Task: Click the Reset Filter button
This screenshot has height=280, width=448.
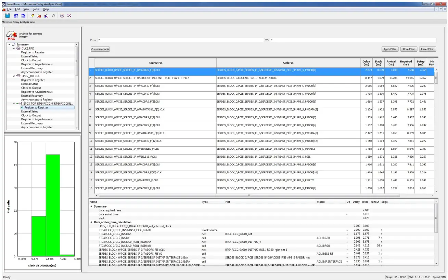Action: pyautogui.click(x=427, y=49)
